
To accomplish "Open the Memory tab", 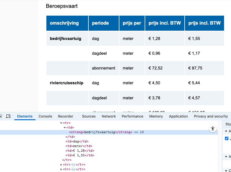I will point(156,116).
